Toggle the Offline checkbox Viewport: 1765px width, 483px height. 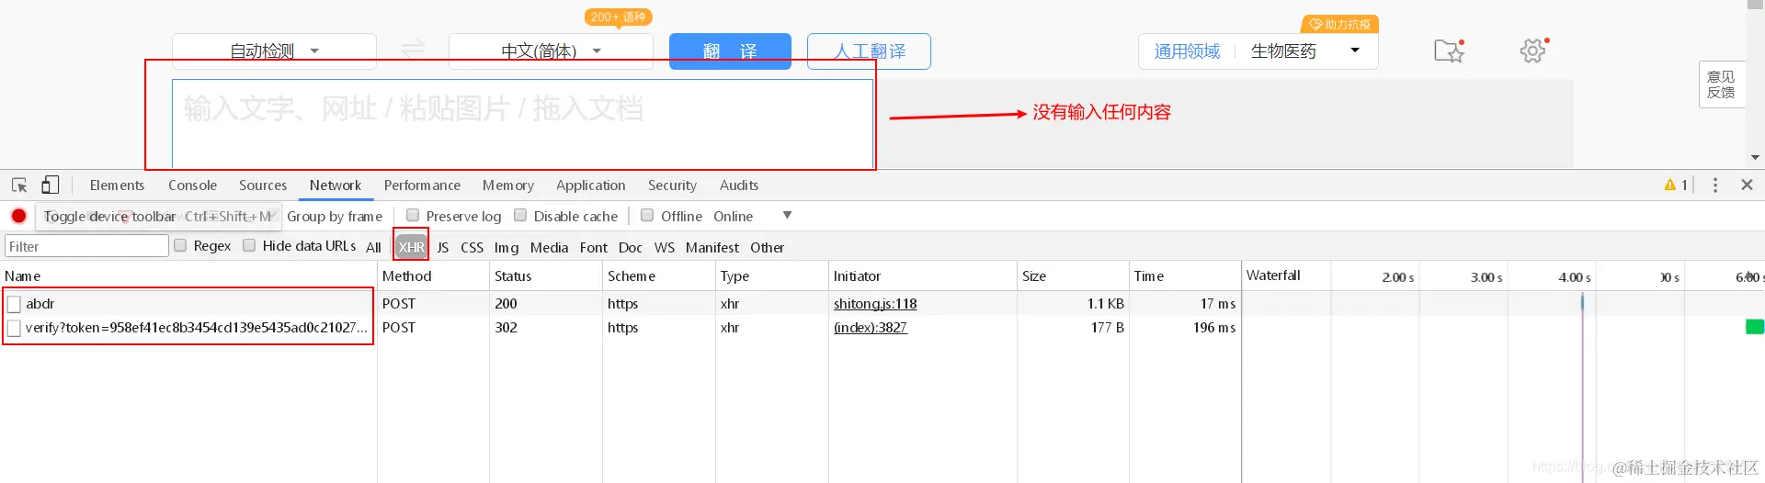(647, 215)
